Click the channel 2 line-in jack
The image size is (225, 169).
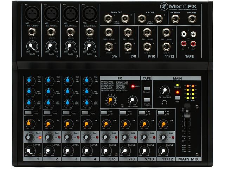click(51, 32)
